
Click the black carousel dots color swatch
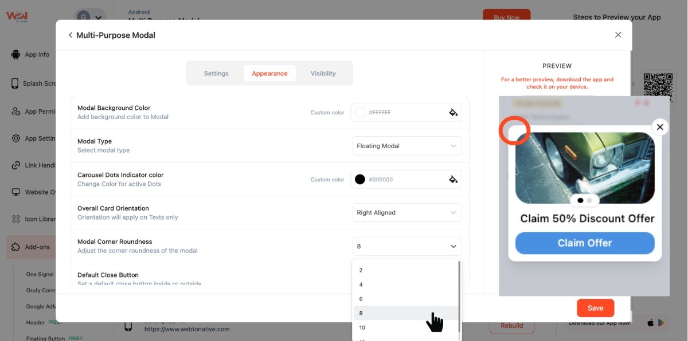[x=360, y=180]
